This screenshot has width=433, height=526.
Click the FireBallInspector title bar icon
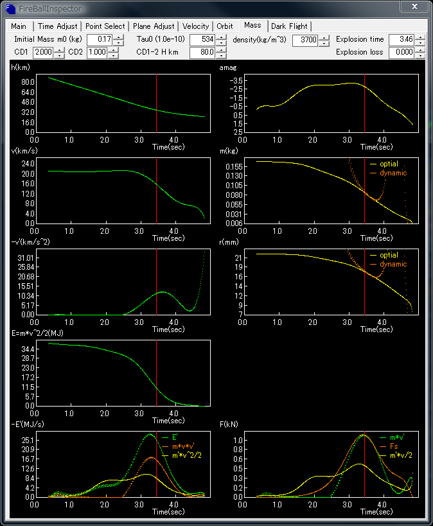point(10,8)
